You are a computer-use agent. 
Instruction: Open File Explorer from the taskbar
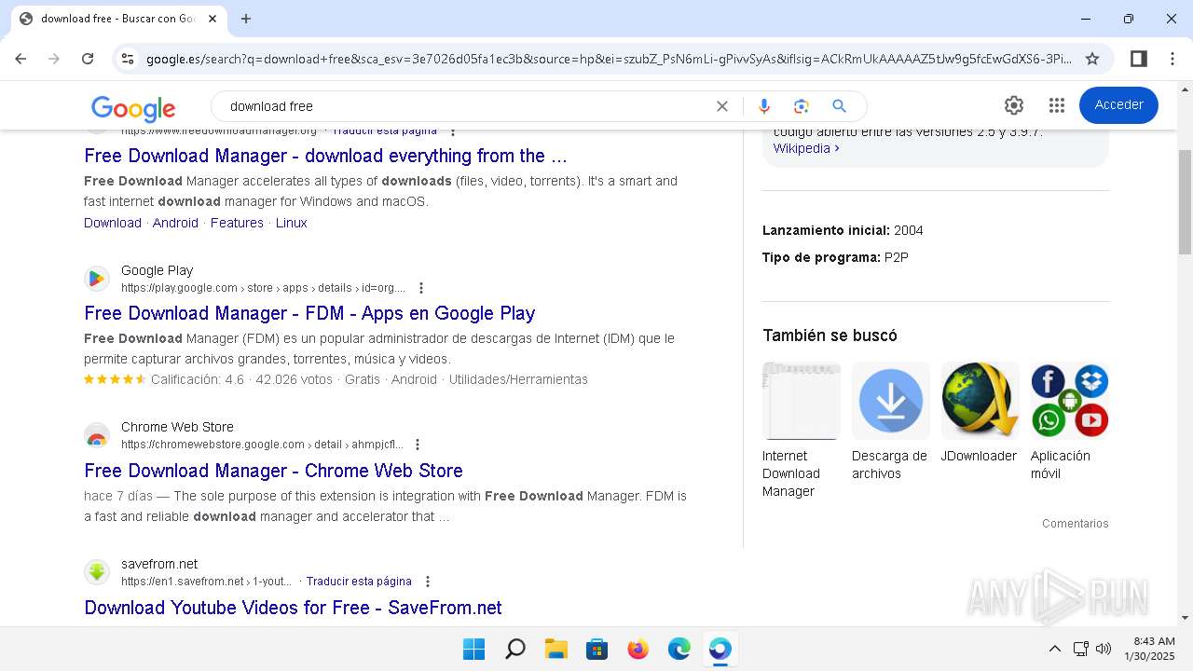555,649
